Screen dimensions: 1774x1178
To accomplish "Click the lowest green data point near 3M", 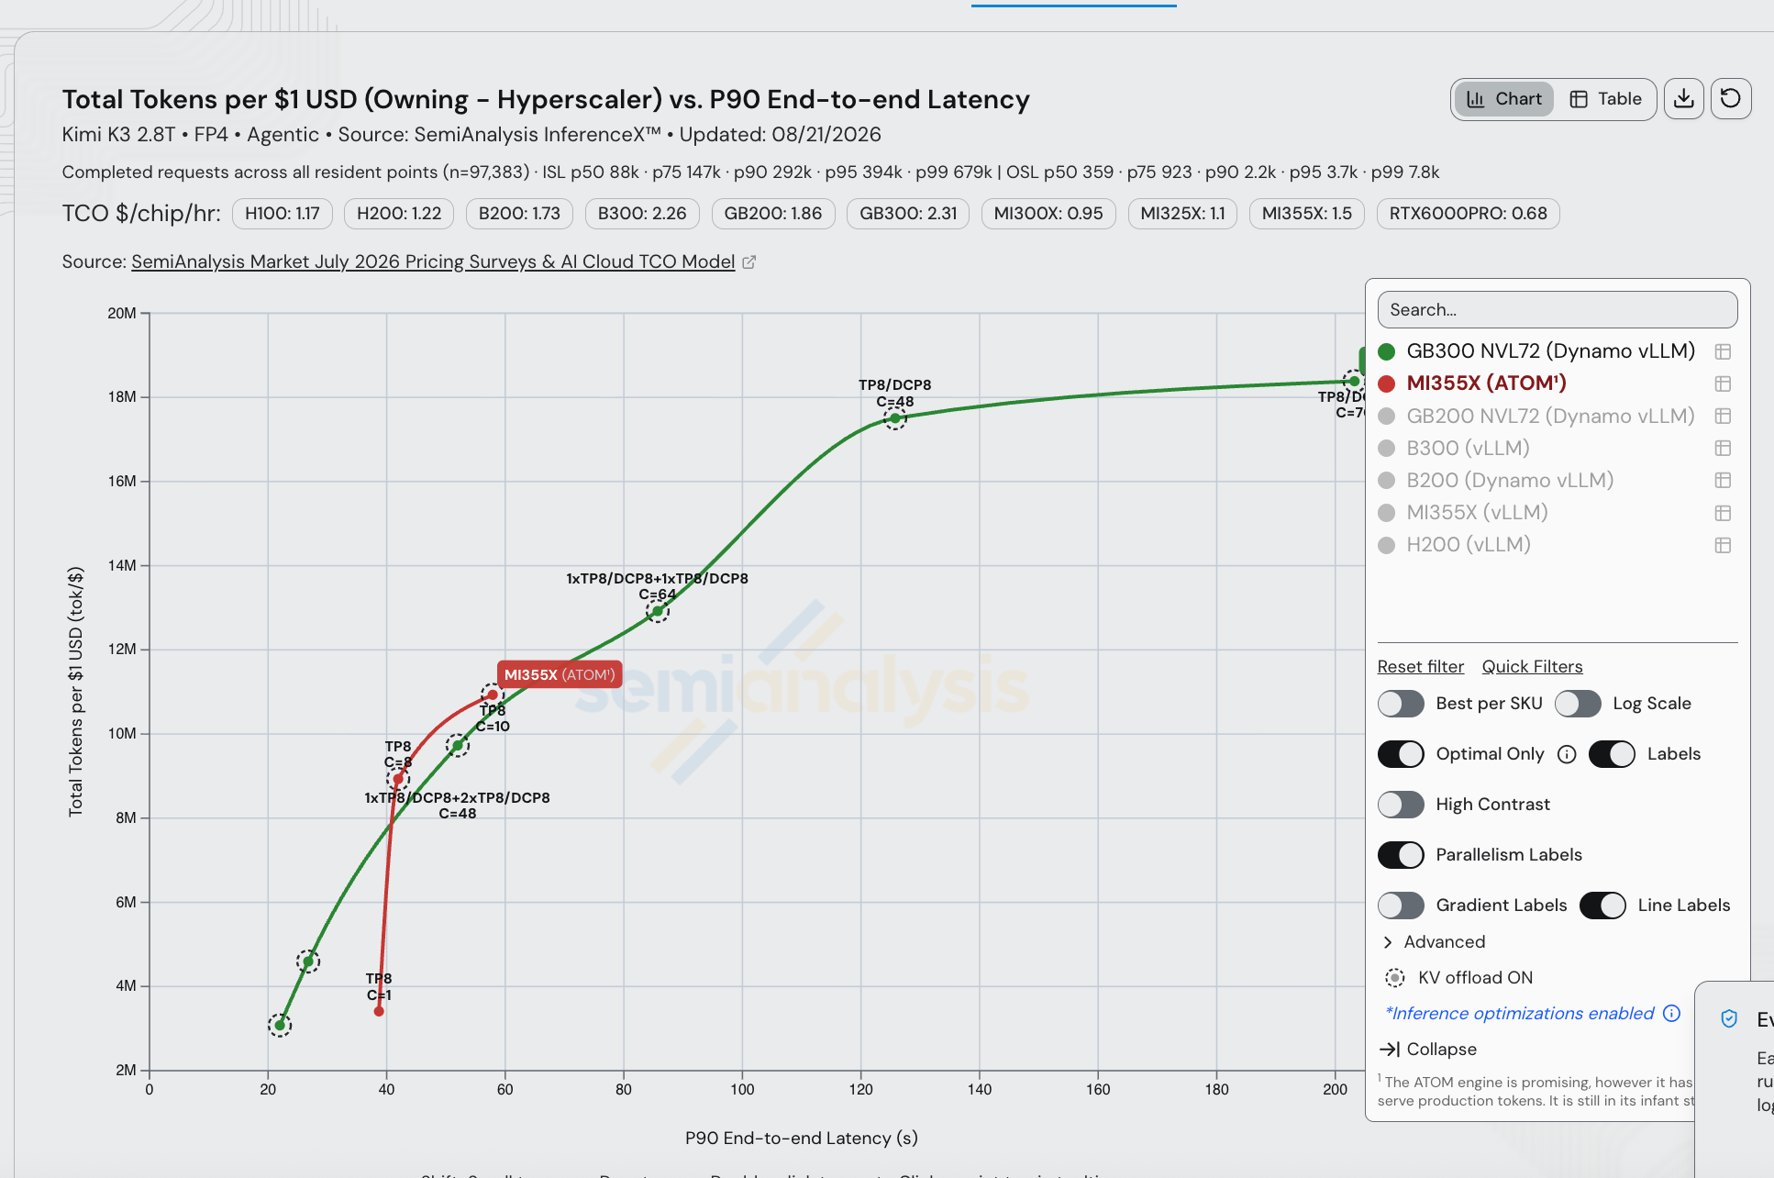I will coord(280,1025).
